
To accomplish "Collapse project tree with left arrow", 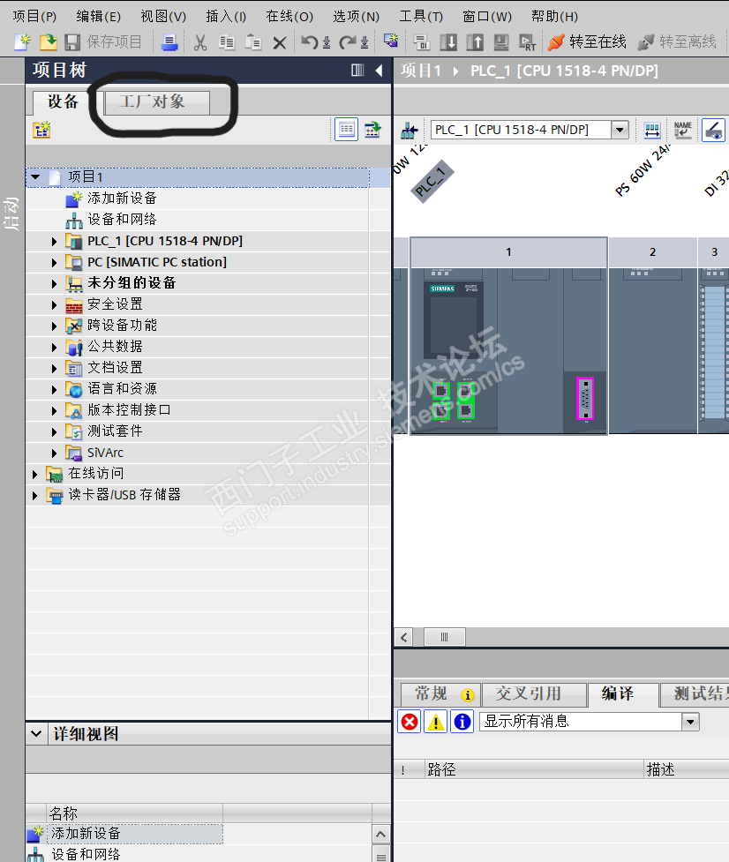I will click(x=379, y=70).
